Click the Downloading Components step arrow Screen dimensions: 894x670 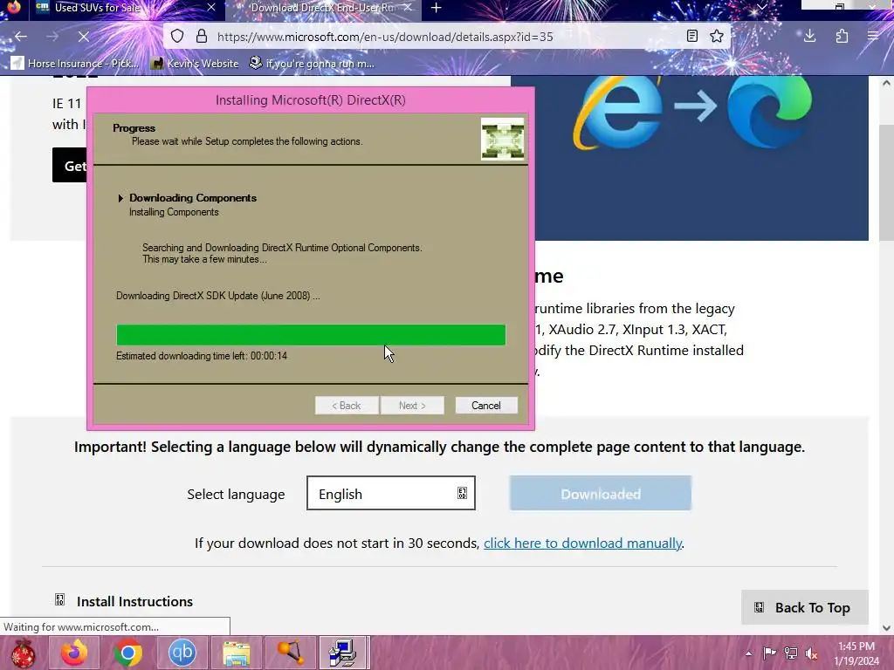click(120, 198)
